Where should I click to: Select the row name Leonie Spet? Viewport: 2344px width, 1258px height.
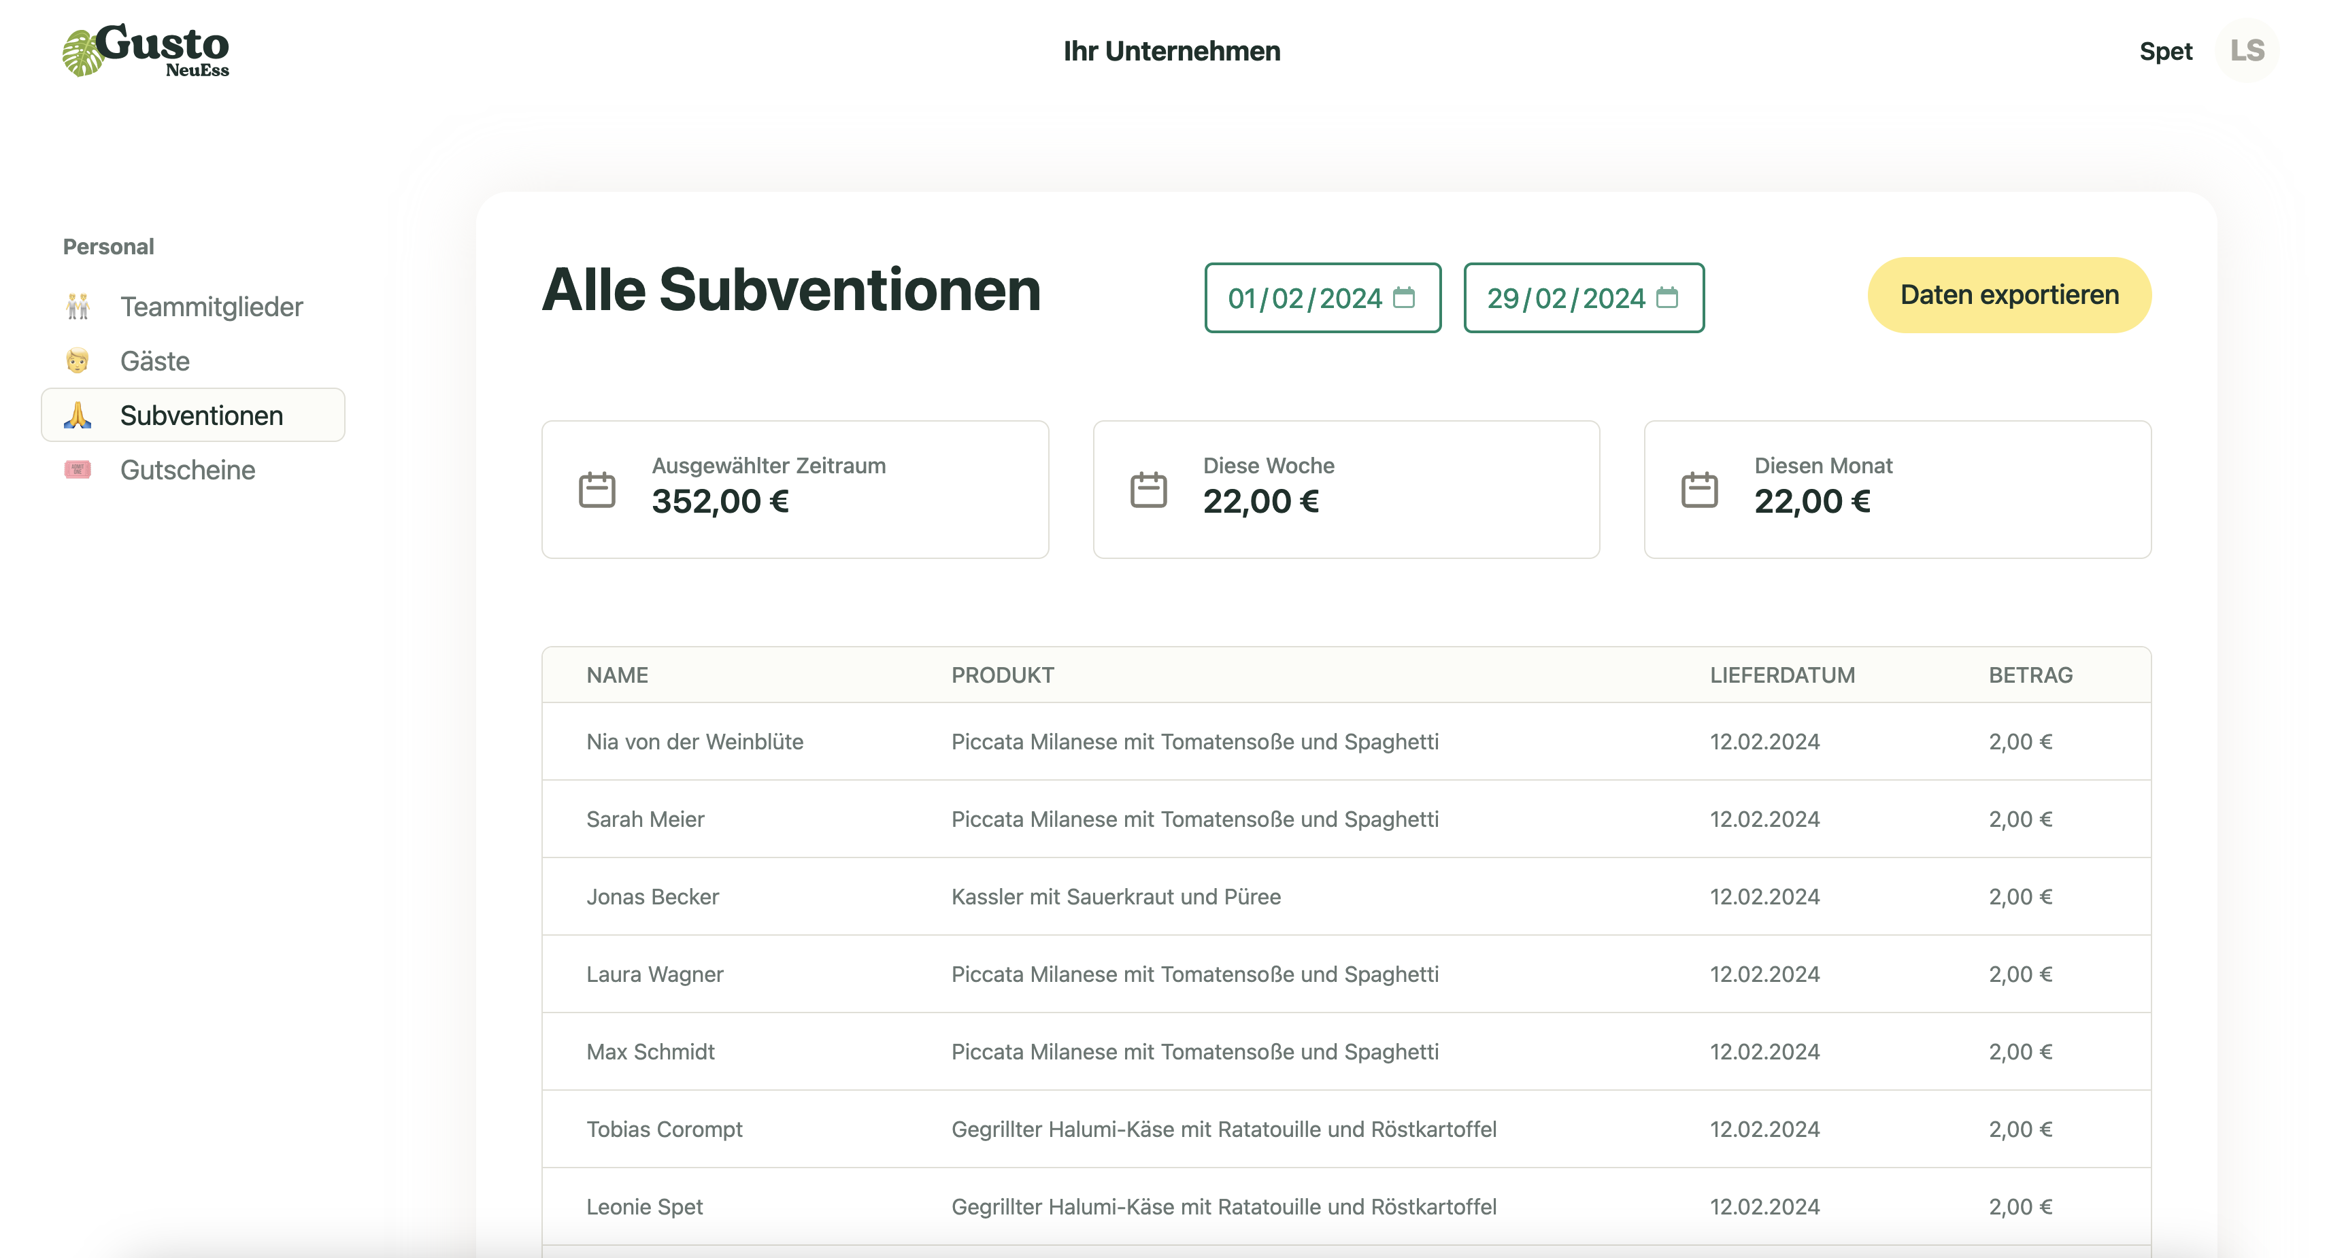pos(644,1206)
